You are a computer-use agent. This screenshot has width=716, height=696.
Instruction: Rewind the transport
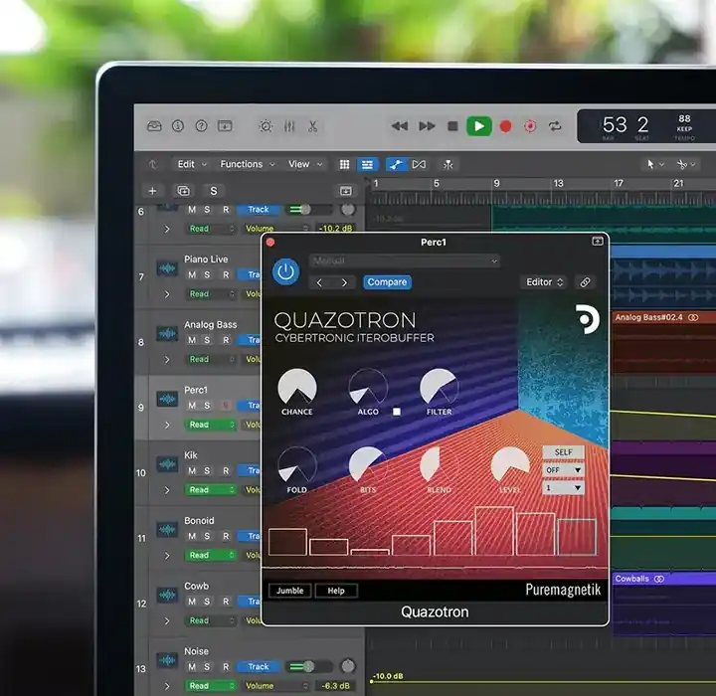(x=400, y=126)
